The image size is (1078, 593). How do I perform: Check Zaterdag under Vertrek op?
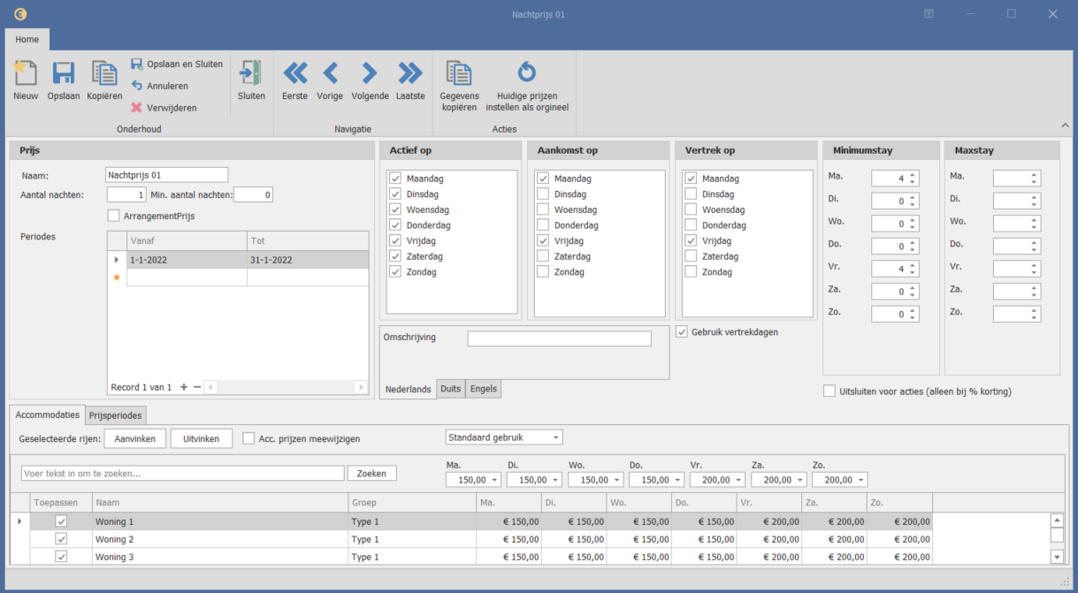click(x=691, y=256)
